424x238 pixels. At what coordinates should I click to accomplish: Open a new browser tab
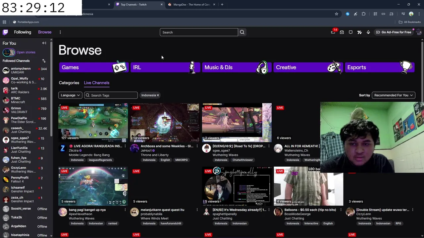click(x=222, y=4)
